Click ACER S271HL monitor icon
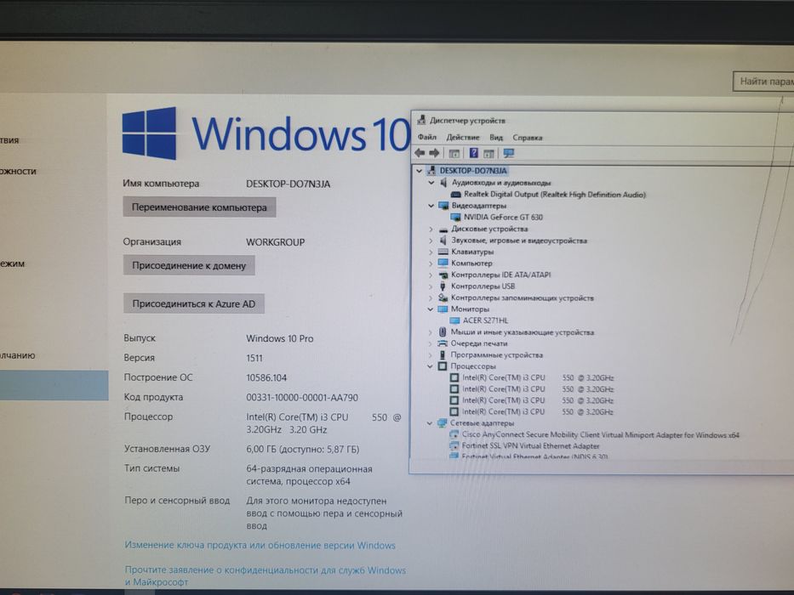The image size is (794, 595). click(x=454, y=320)
